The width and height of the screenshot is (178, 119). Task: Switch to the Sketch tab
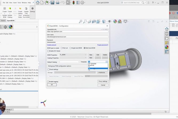3,20
